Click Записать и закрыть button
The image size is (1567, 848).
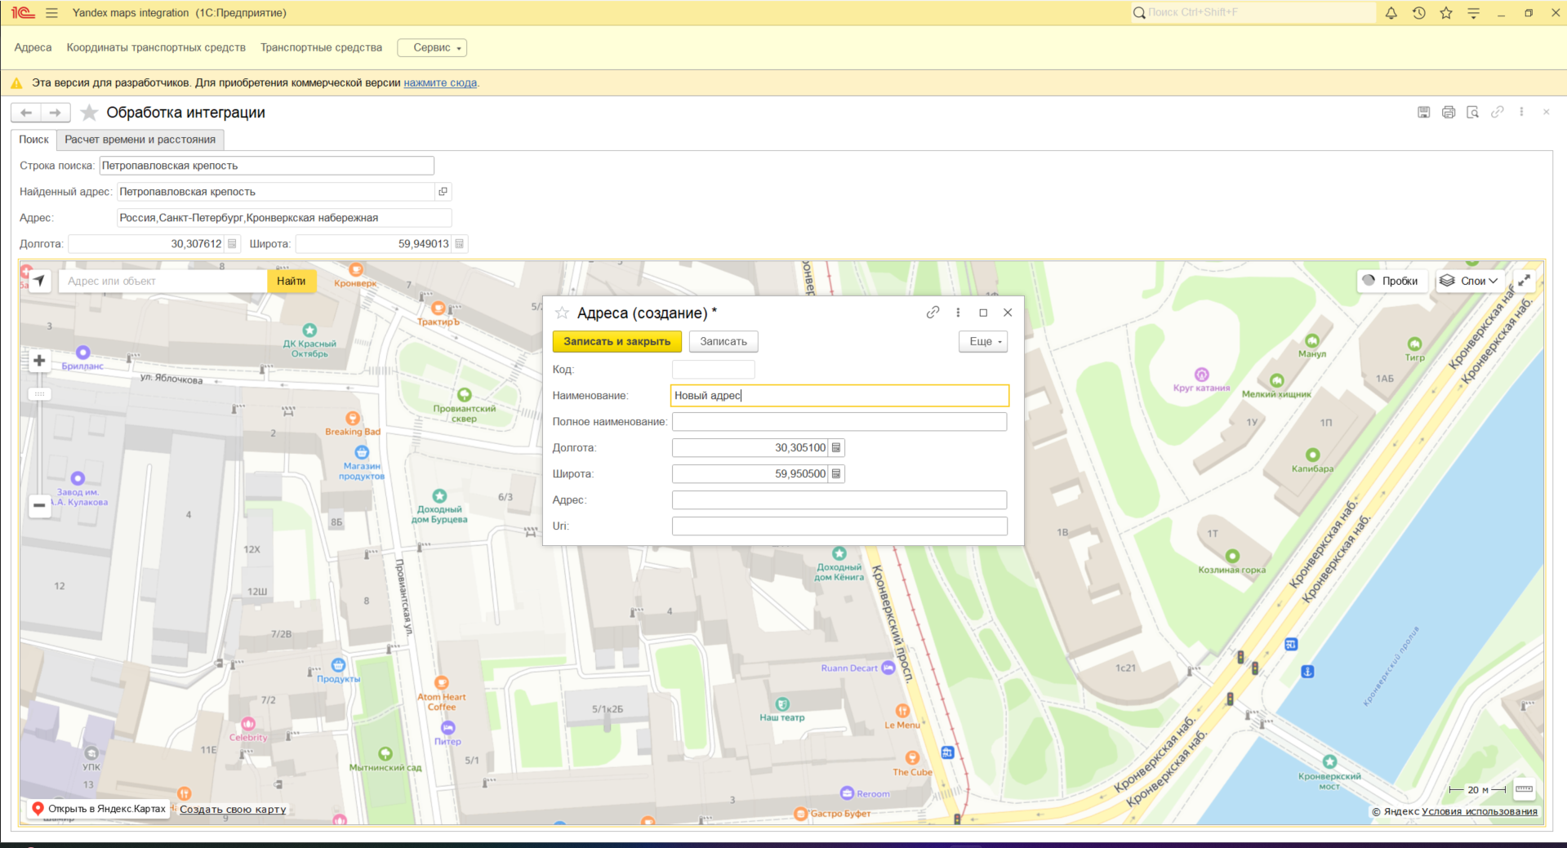pyautogui.click(x=617, y=342)
